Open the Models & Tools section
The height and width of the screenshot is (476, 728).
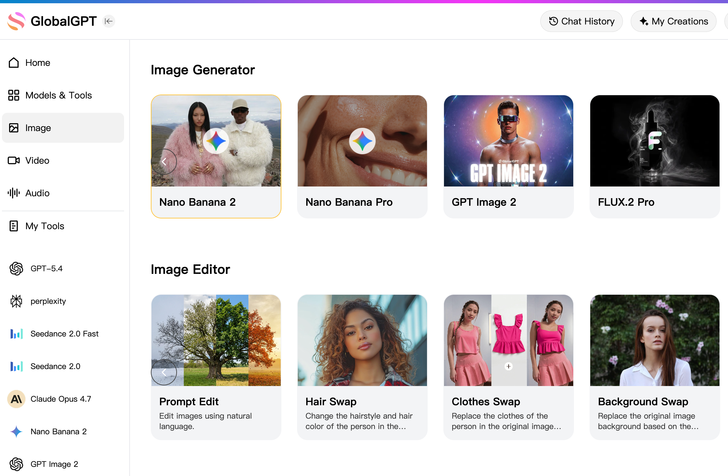58,95
